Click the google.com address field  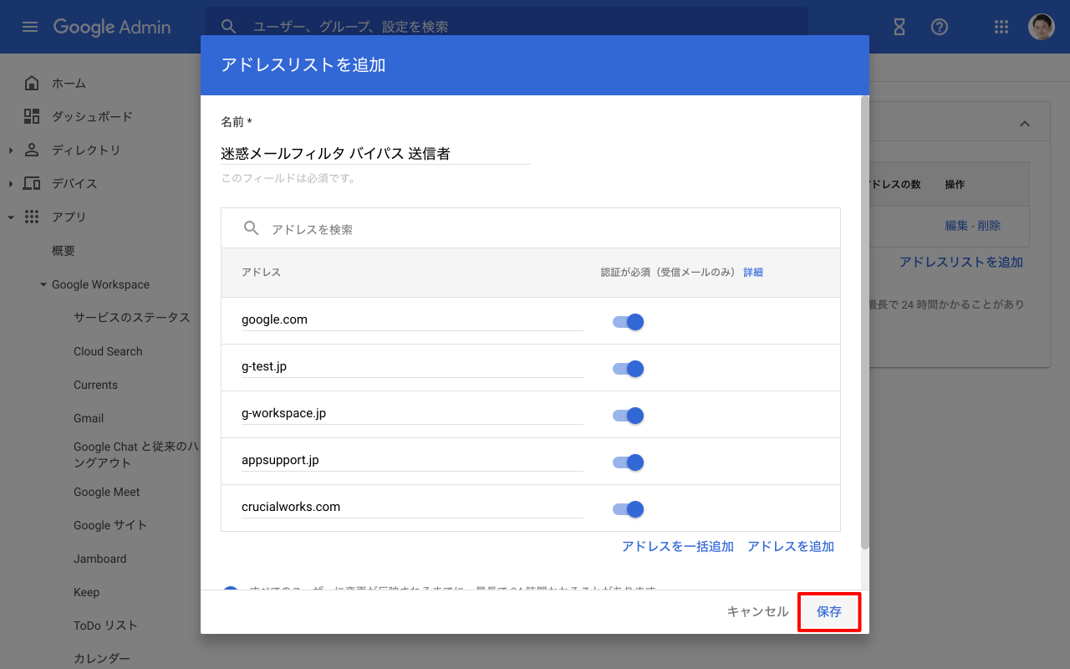pyautogui.click(x=412, y=319)
